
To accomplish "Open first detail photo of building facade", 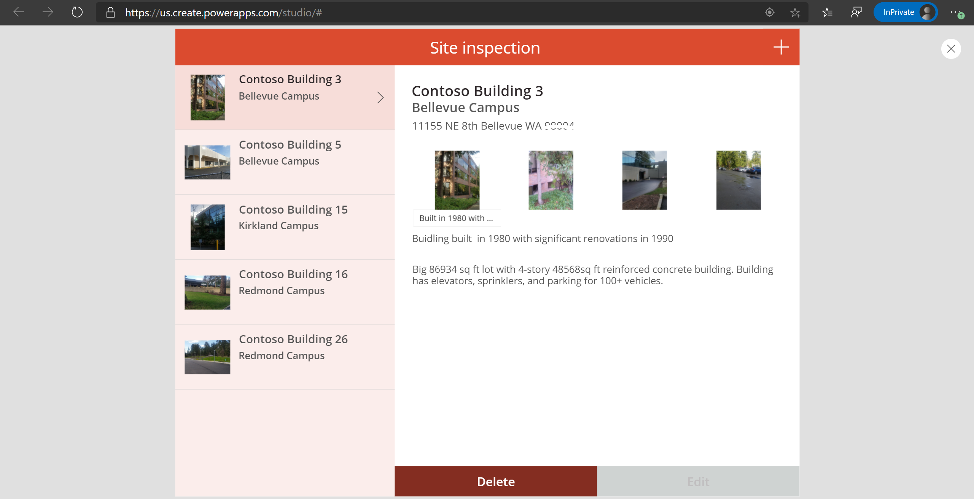I will pyautogui.click(x=457, y=180).
